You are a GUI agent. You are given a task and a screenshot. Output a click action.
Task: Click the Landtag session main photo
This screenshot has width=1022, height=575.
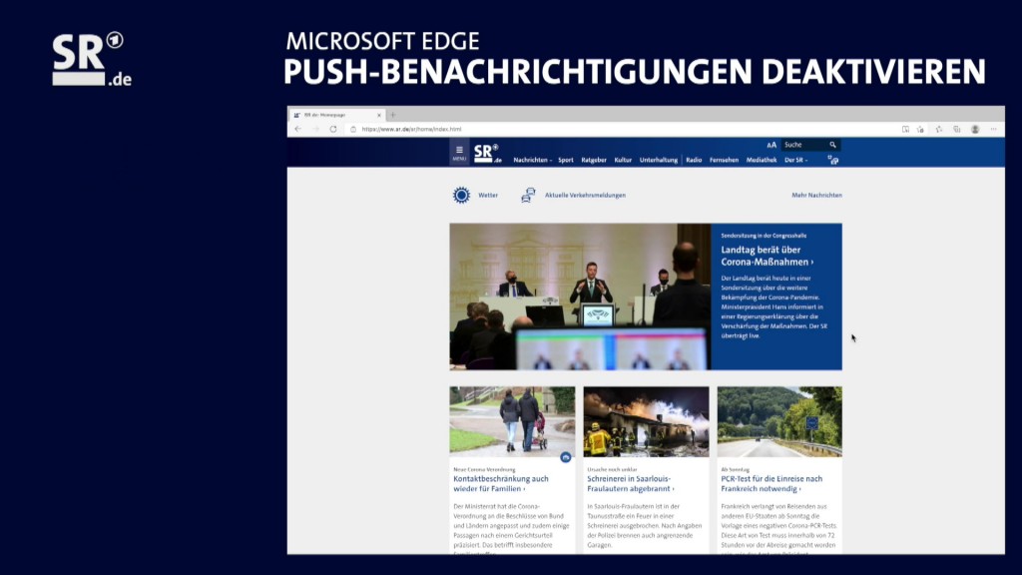580,296
